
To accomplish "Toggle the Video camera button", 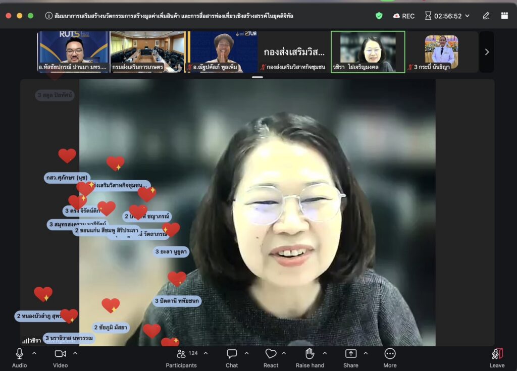I will click(x=61, y=354).
